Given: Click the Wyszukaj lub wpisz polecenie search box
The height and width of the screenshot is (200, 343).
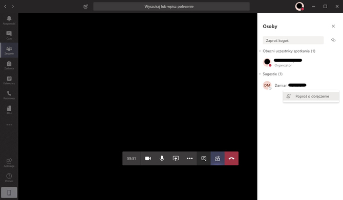Looking at the screenshot, I should [x=171, y=7].
